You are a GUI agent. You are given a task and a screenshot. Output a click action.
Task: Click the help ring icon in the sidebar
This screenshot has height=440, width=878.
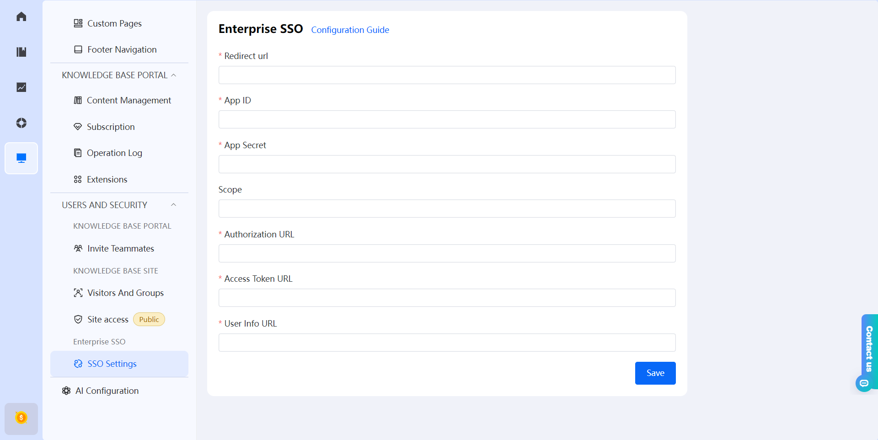pyautogui.click(x=21, y=123)
